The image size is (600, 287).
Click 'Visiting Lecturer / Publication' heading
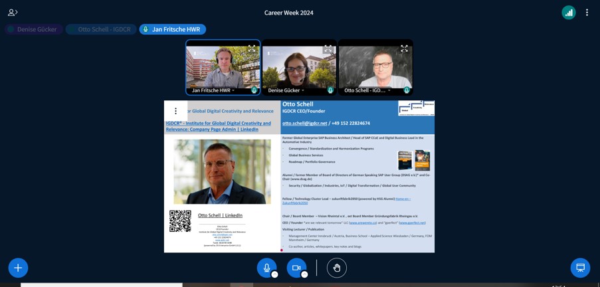pyautogui.click(x=303, y=229)
